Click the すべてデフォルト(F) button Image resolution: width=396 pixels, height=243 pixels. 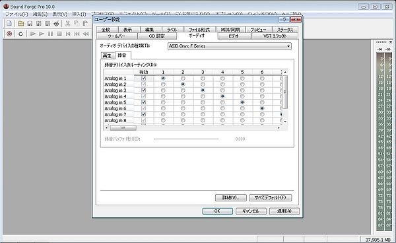(270, 197)
